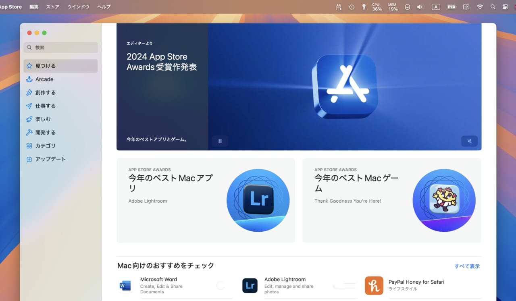
Task: Click the volume icon in menu bar
Action: [420, 7]
